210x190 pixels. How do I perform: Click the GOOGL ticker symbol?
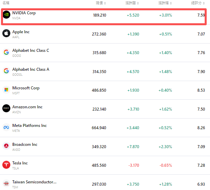(17, 75)
